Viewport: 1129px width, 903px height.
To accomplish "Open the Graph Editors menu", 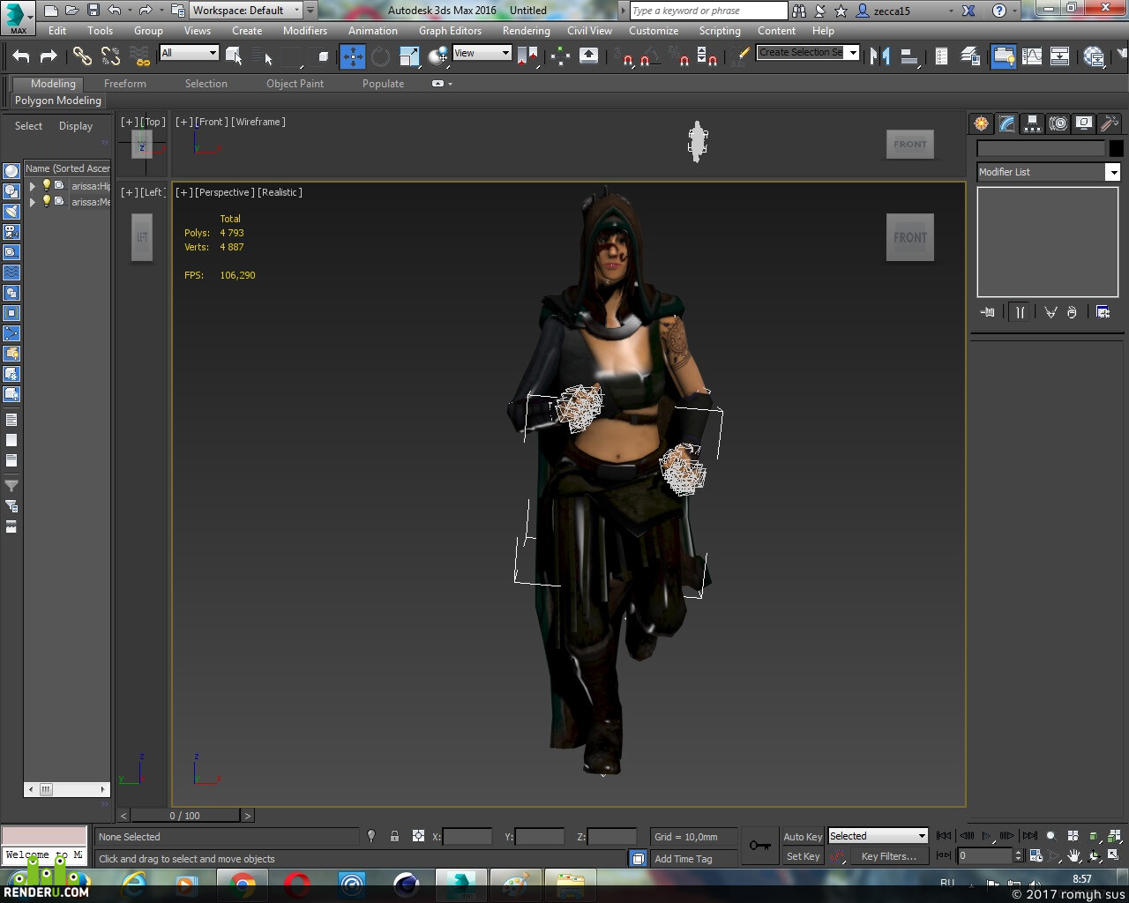I will [450, 31].
